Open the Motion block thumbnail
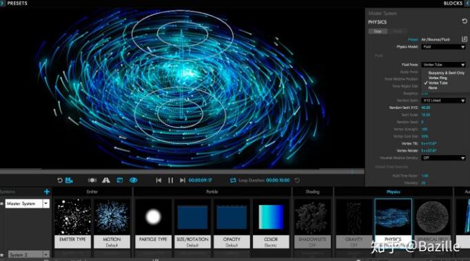This screenshot has height=261, width=470. 112,217
